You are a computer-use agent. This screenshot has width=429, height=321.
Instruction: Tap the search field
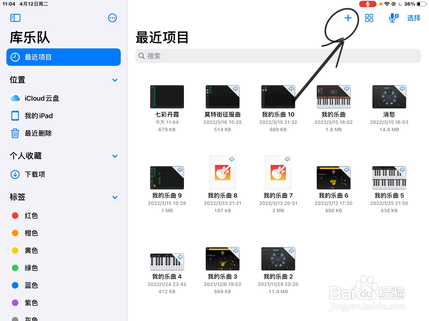tap(278, 56)
